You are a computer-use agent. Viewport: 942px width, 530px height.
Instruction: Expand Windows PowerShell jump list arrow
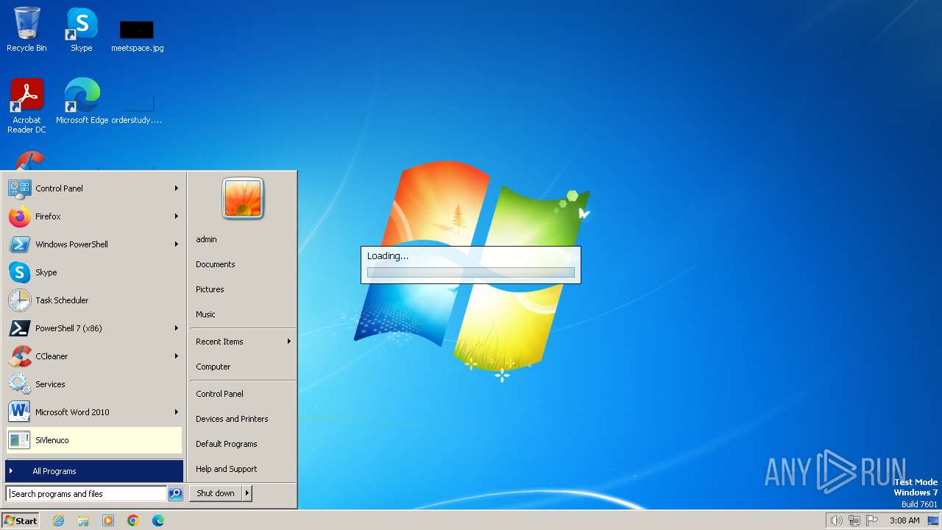coord(177,244)
